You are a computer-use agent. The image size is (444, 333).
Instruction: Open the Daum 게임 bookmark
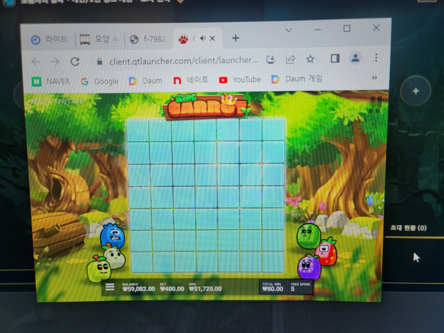point(297,79)
